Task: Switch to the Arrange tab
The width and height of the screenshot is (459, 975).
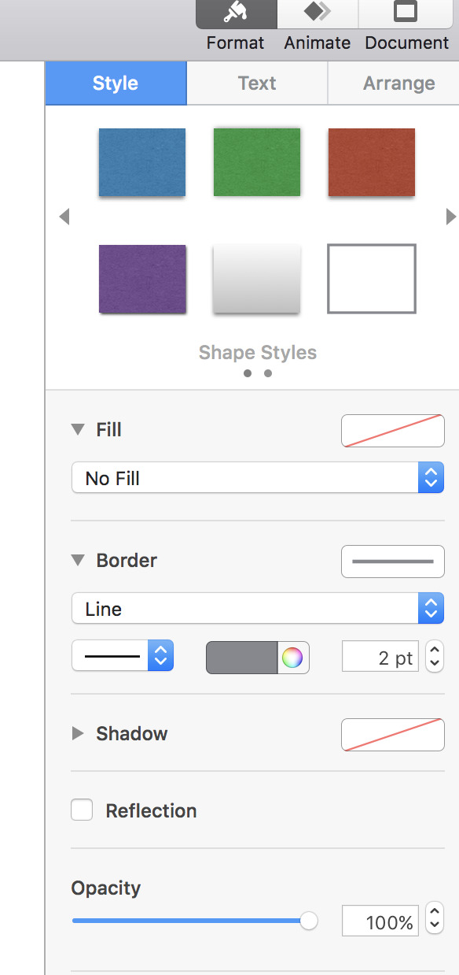Action: (398, 83)
